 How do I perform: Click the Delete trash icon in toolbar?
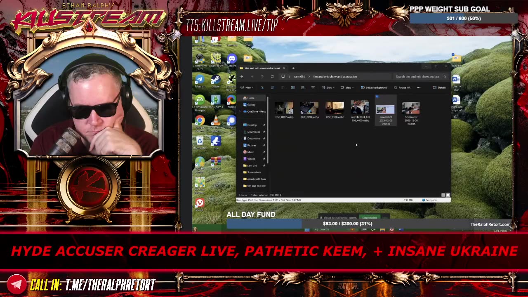313,87
